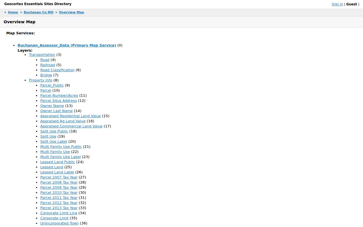Open Parcel 2009 Tax Year layer
This screenshot has height=227, width=363.
pyautogui.click(x=59, y=188)
